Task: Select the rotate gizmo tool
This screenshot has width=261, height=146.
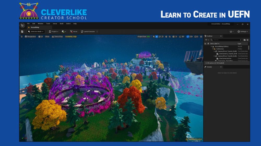Action: tap(160, 37)
